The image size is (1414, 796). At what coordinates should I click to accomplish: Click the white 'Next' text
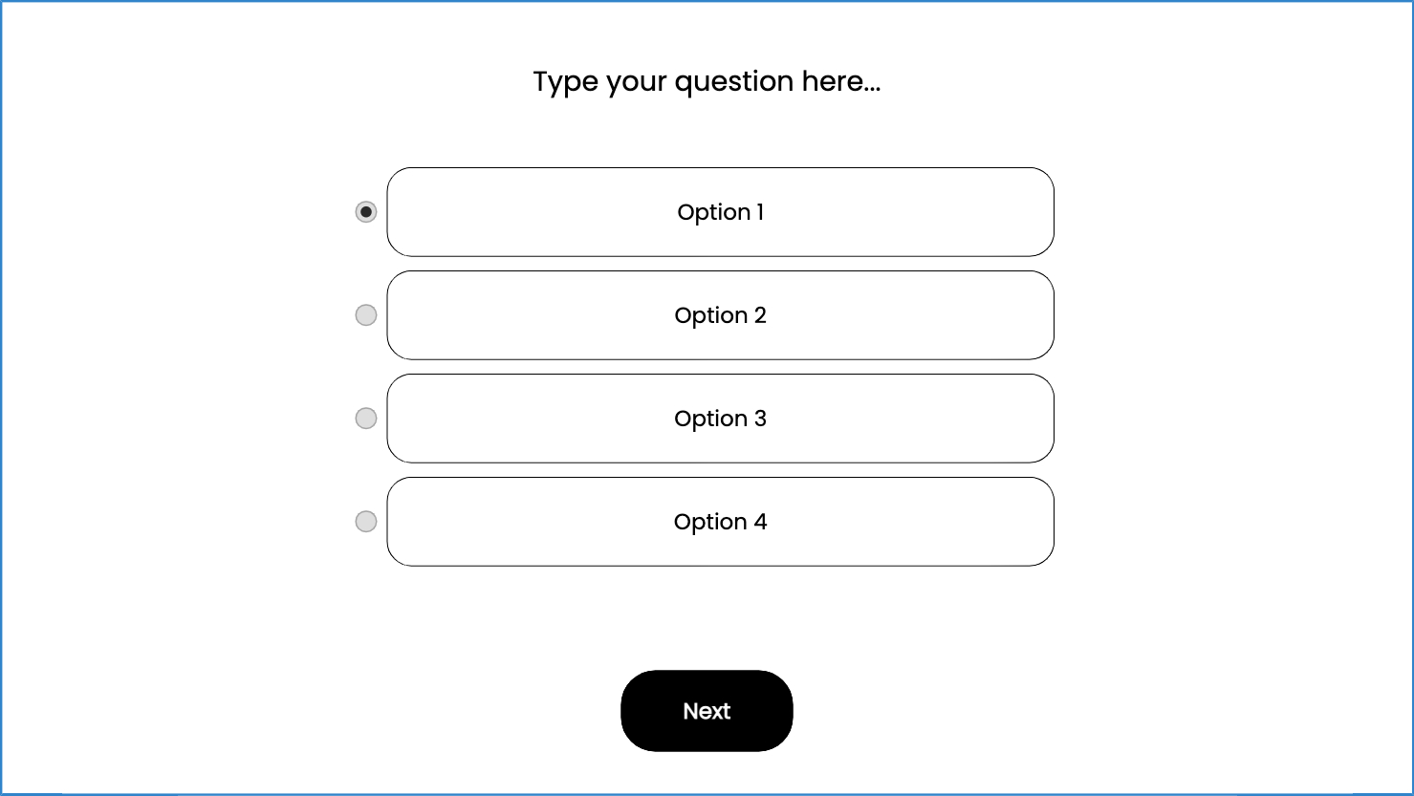pos(707,711)
